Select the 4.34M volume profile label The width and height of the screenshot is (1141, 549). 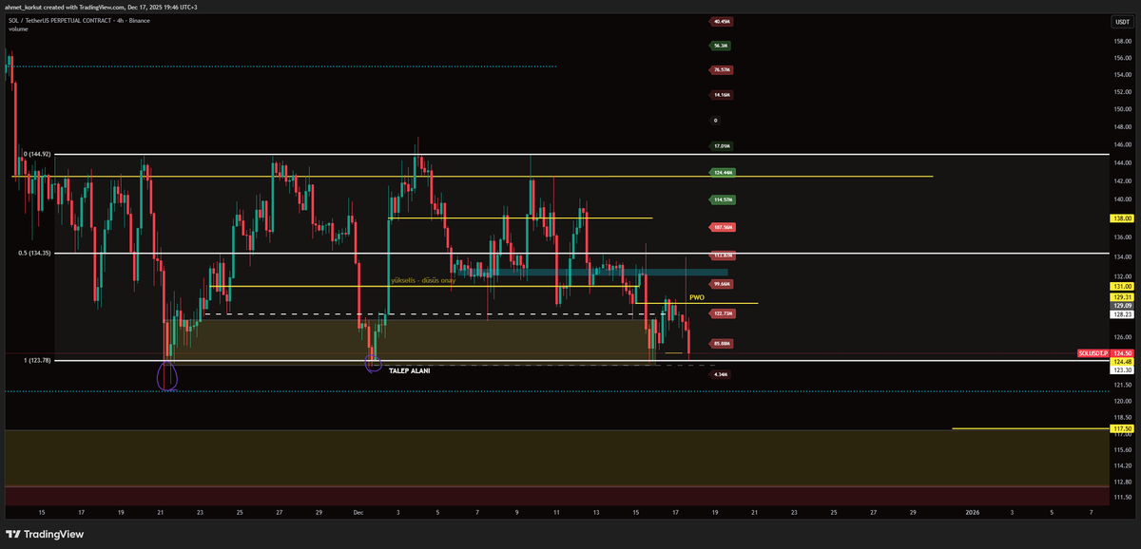[720, 374]
